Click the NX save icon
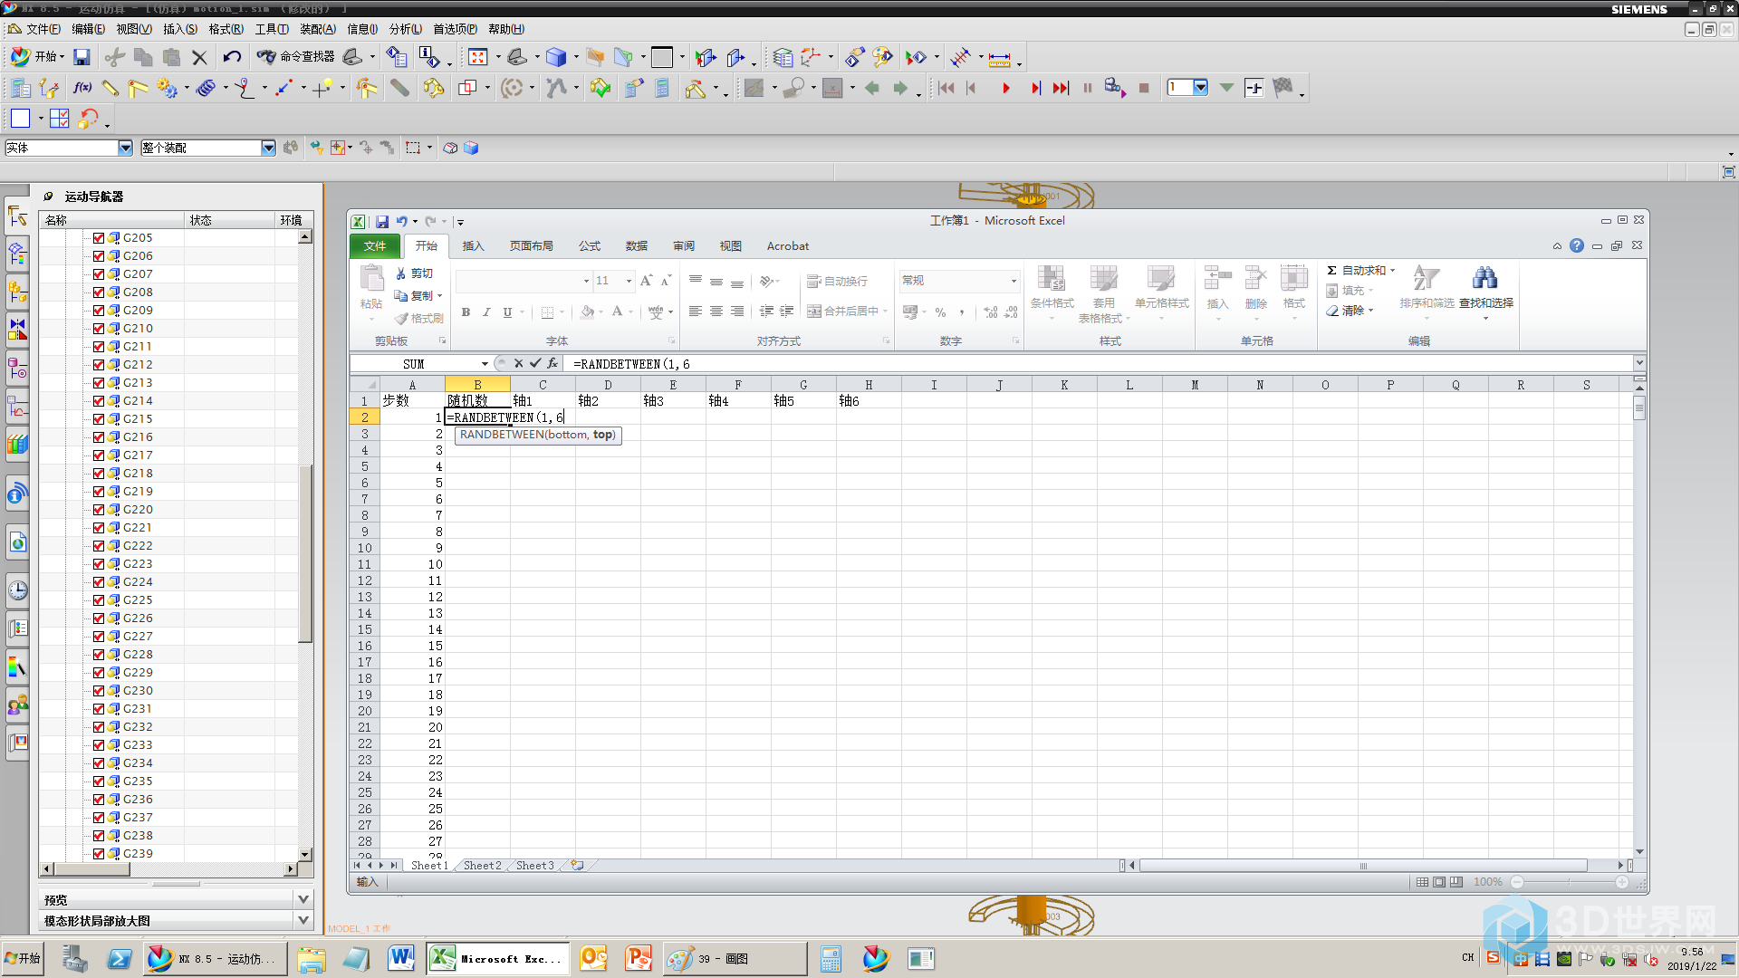The height and width of the screenshot is (978, 1739). pyautogui.click(x=82, y=58)
